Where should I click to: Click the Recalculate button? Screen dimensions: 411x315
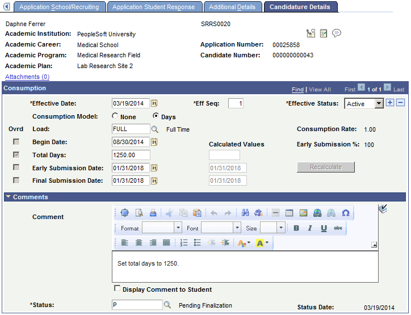(x=325, y=167)
